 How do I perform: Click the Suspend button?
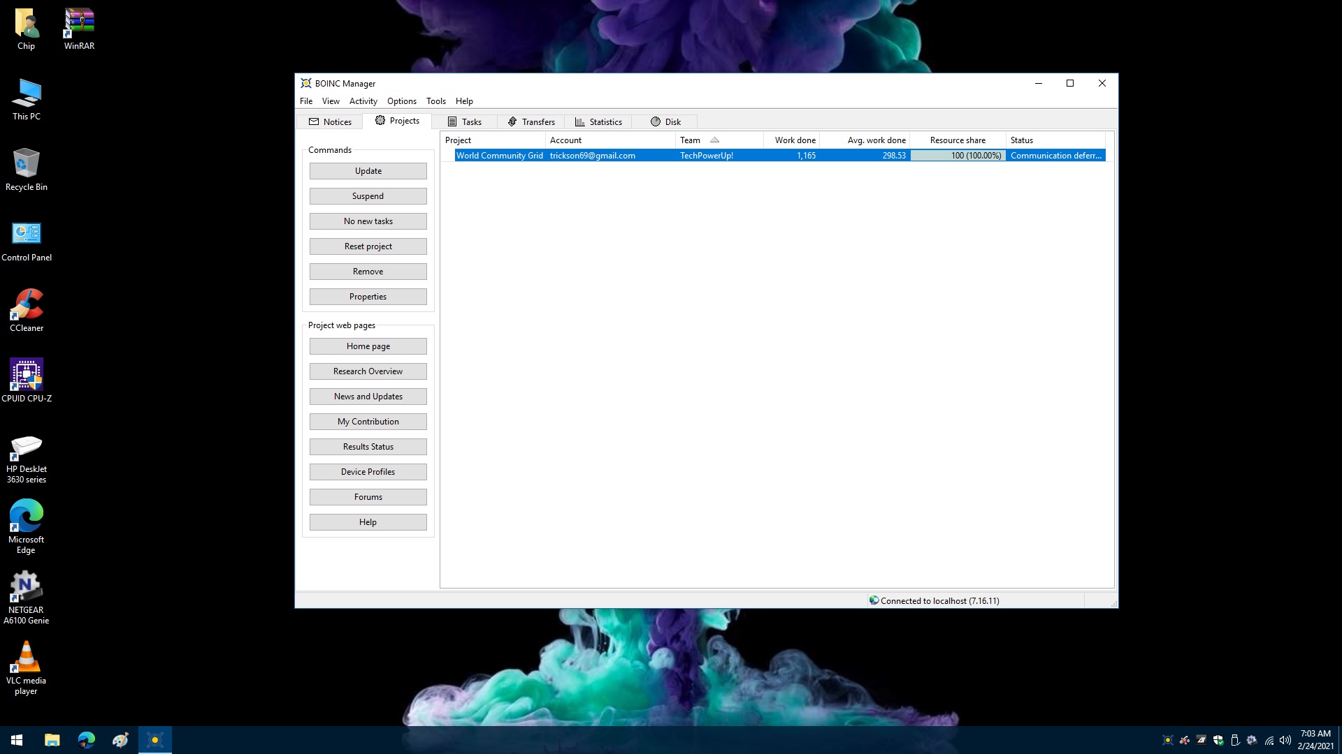pos(368,195)
